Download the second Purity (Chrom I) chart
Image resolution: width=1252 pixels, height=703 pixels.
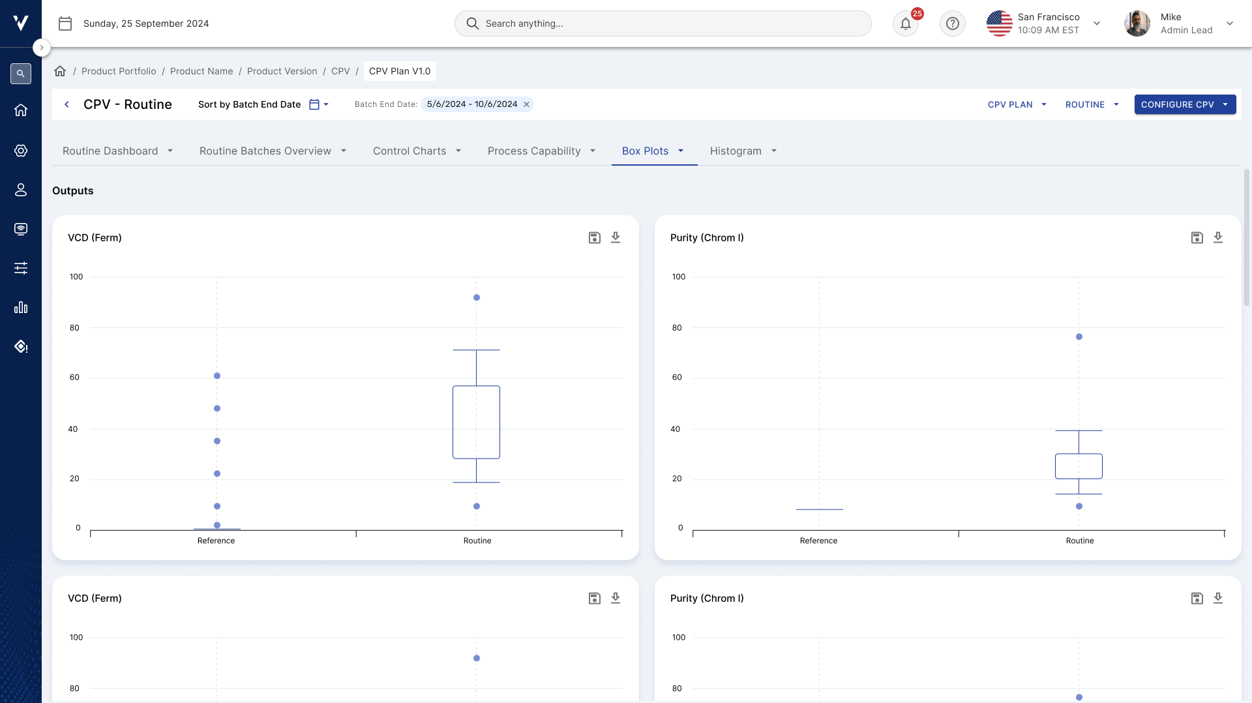pyautogui.click(x=1218, y=599)
